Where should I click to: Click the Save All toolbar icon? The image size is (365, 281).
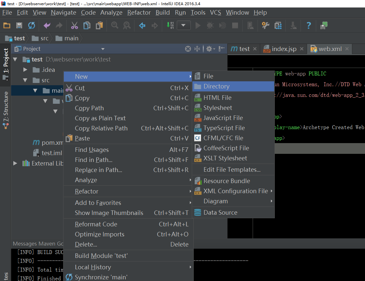(x=19, y=25)
